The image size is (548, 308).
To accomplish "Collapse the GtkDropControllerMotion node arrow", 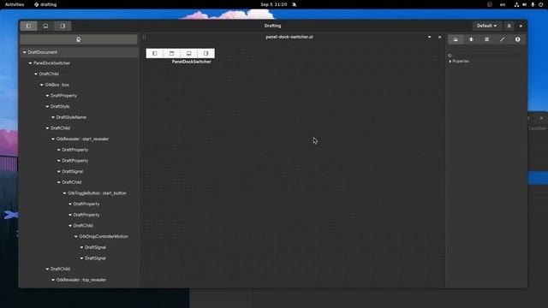I will 76,236.
